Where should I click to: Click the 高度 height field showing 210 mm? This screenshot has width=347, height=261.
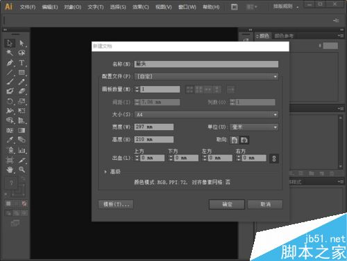pyautogui.click(x=154, y=139)
